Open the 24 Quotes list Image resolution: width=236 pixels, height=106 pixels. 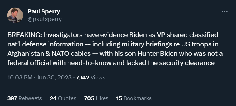coord(63,98)
